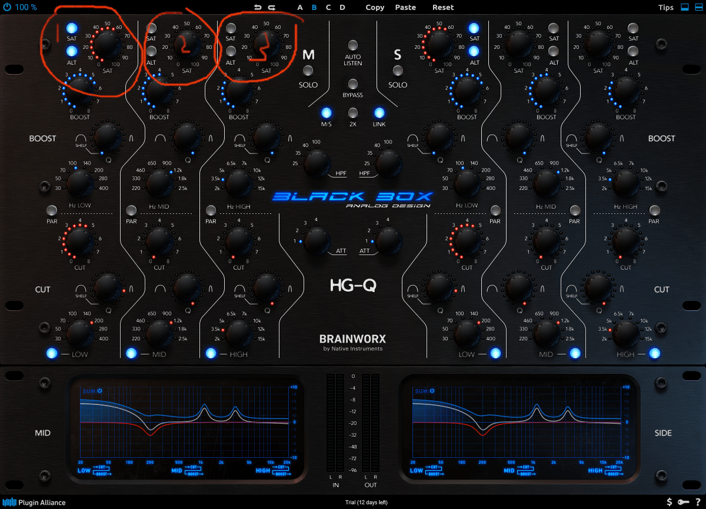
Task: Solo the M channel
Action: [x=308, y=71]
